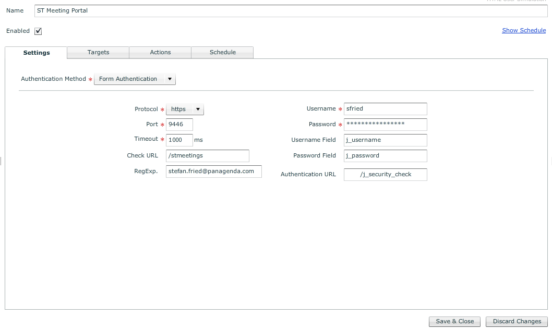Click the RegExp. text field

[213, 172]
